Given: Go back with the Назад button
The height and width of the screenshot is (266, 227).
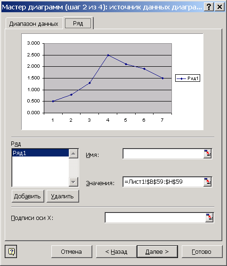Looking at the screenshot, I should coord(116,251).
